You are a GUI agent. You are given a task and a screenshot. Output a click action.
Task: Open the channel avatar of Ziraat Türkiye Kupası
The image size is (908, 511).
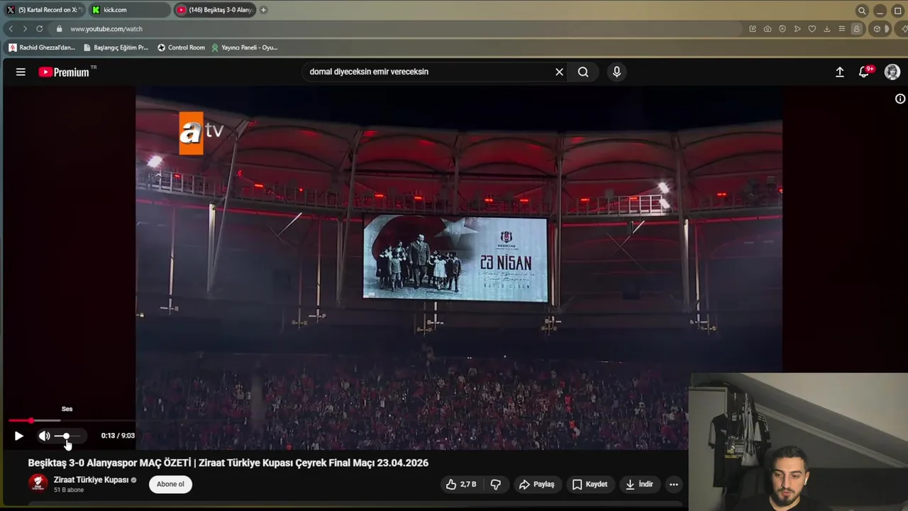38,483
